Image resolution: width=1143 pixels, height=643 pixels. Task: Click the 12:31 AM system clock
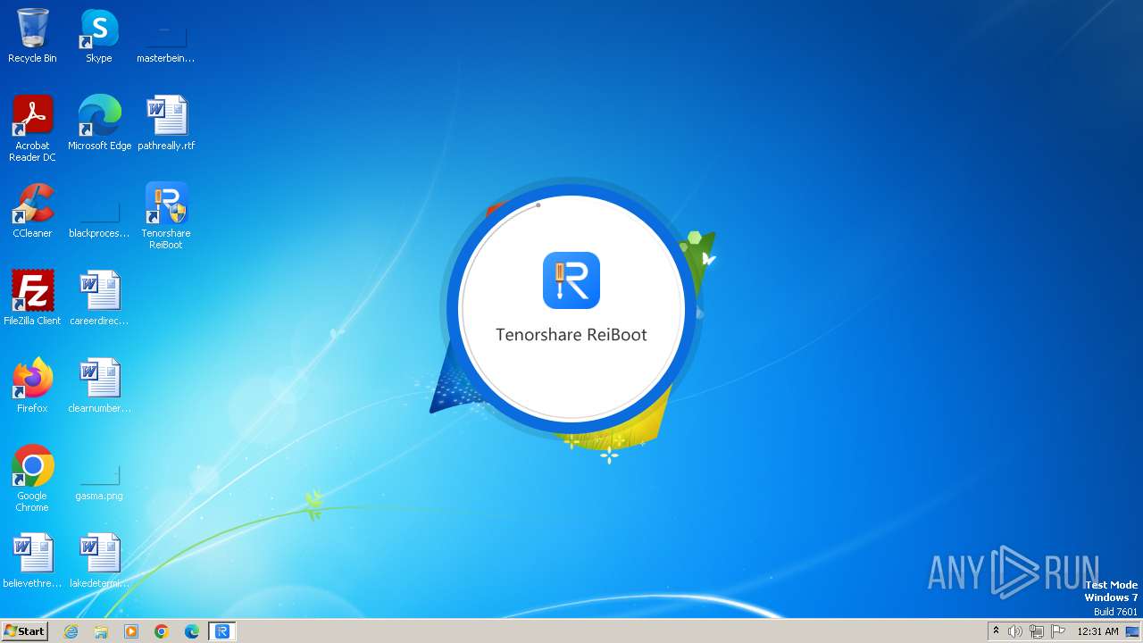[1097, 631]
